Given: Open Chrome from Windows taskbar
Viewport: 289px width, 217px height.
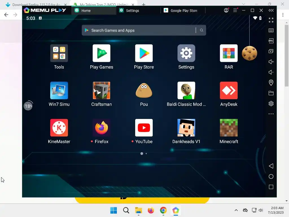Looking at the screenshot, I should tap(163, 210).
